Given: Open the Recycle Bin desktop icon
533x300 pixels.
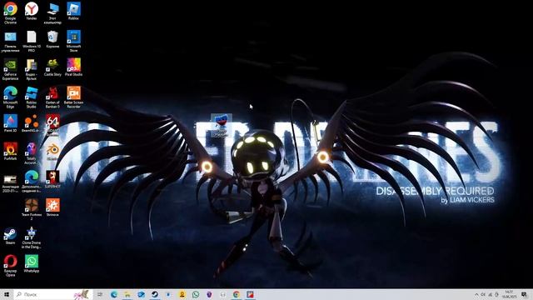Looking at the screenshot, I should (52, 39).
